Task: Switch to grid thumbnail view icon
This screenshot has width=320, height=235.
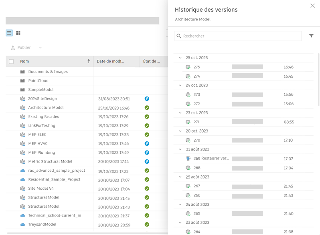Action: (x=18, y=33)
